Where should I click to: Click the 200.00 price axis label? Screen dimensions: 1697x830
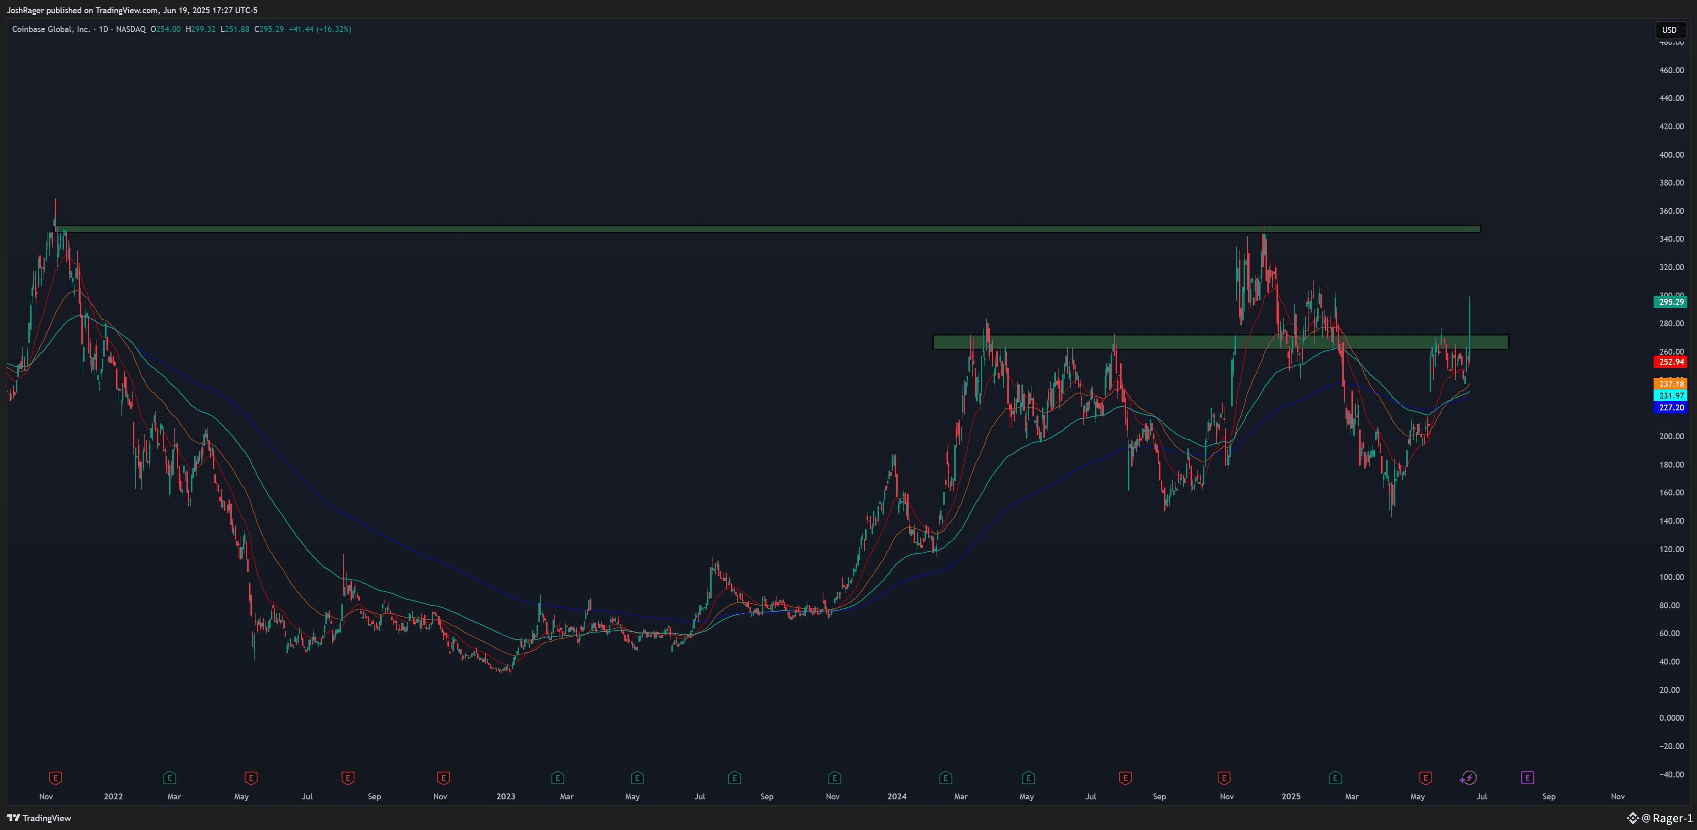pyautogui.click(x=1671, y=436)
